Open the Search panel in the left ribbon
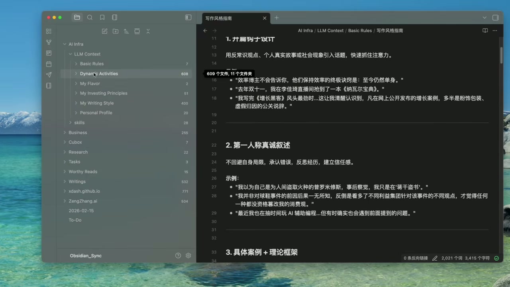The image size is (510, 287). point(90,17)
